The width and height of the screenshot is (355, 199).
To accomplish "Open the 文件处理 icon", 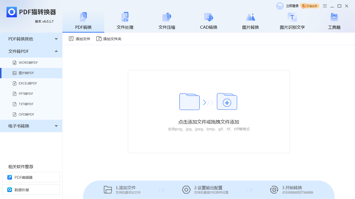I will click(x=125, y=17).
